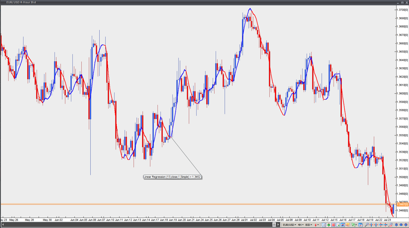Screen dimensions: 409x228
Task: Click the duplicate chart window icon
Action: pyautogui.click(x=360, y=225)
